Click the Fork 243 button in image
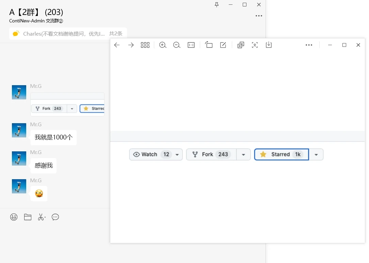 click(211, 154)
